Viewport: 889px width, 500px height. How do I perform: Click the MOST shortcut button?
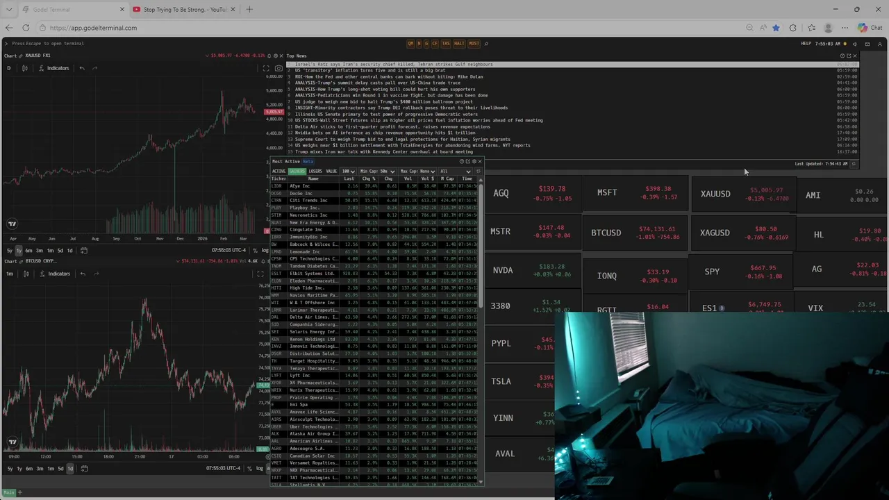(x=474, y=44)
